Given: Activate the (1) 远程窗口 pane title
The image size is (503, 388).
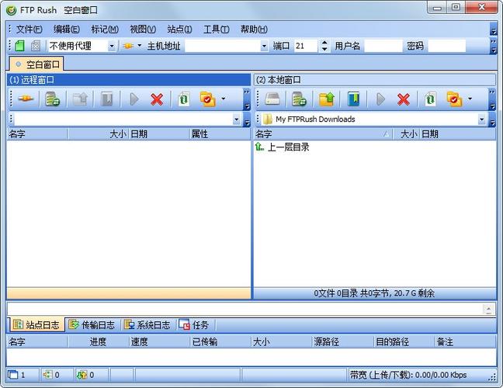Looking at the screenshot, I should (x=129, y=80).
